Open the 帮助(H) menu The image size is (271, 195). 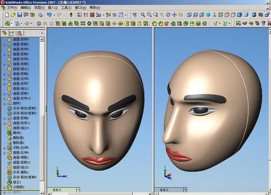click(x=95, y=8)
